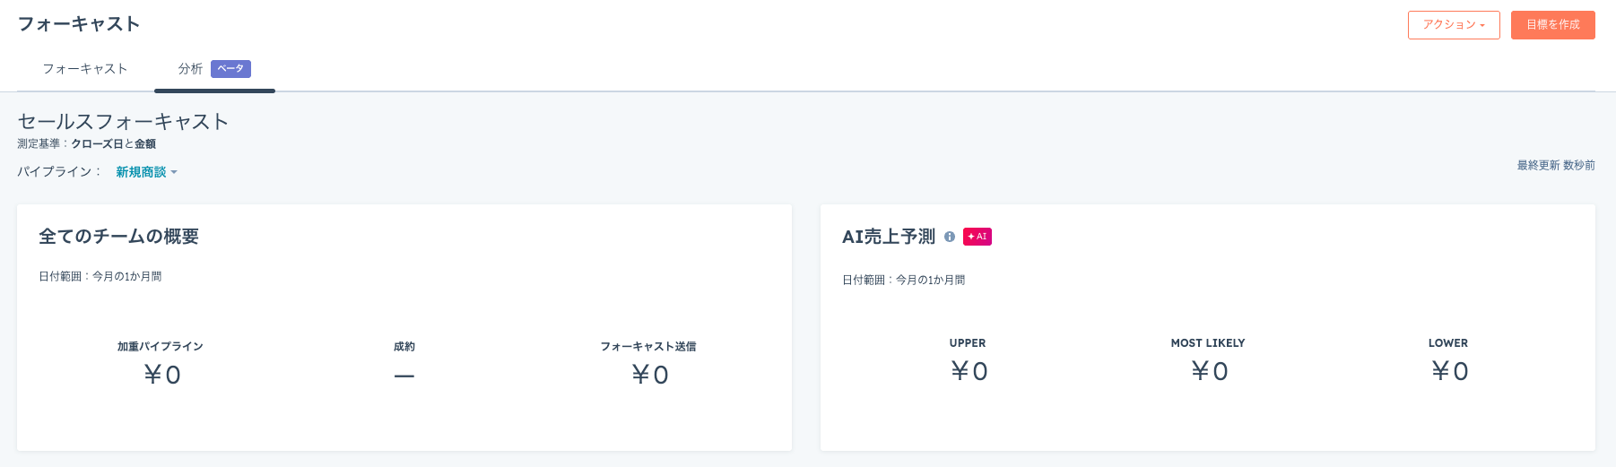The image size is (1616, 467).
Task: Click the AI売上予測 card heading
Action: [889, 237]
